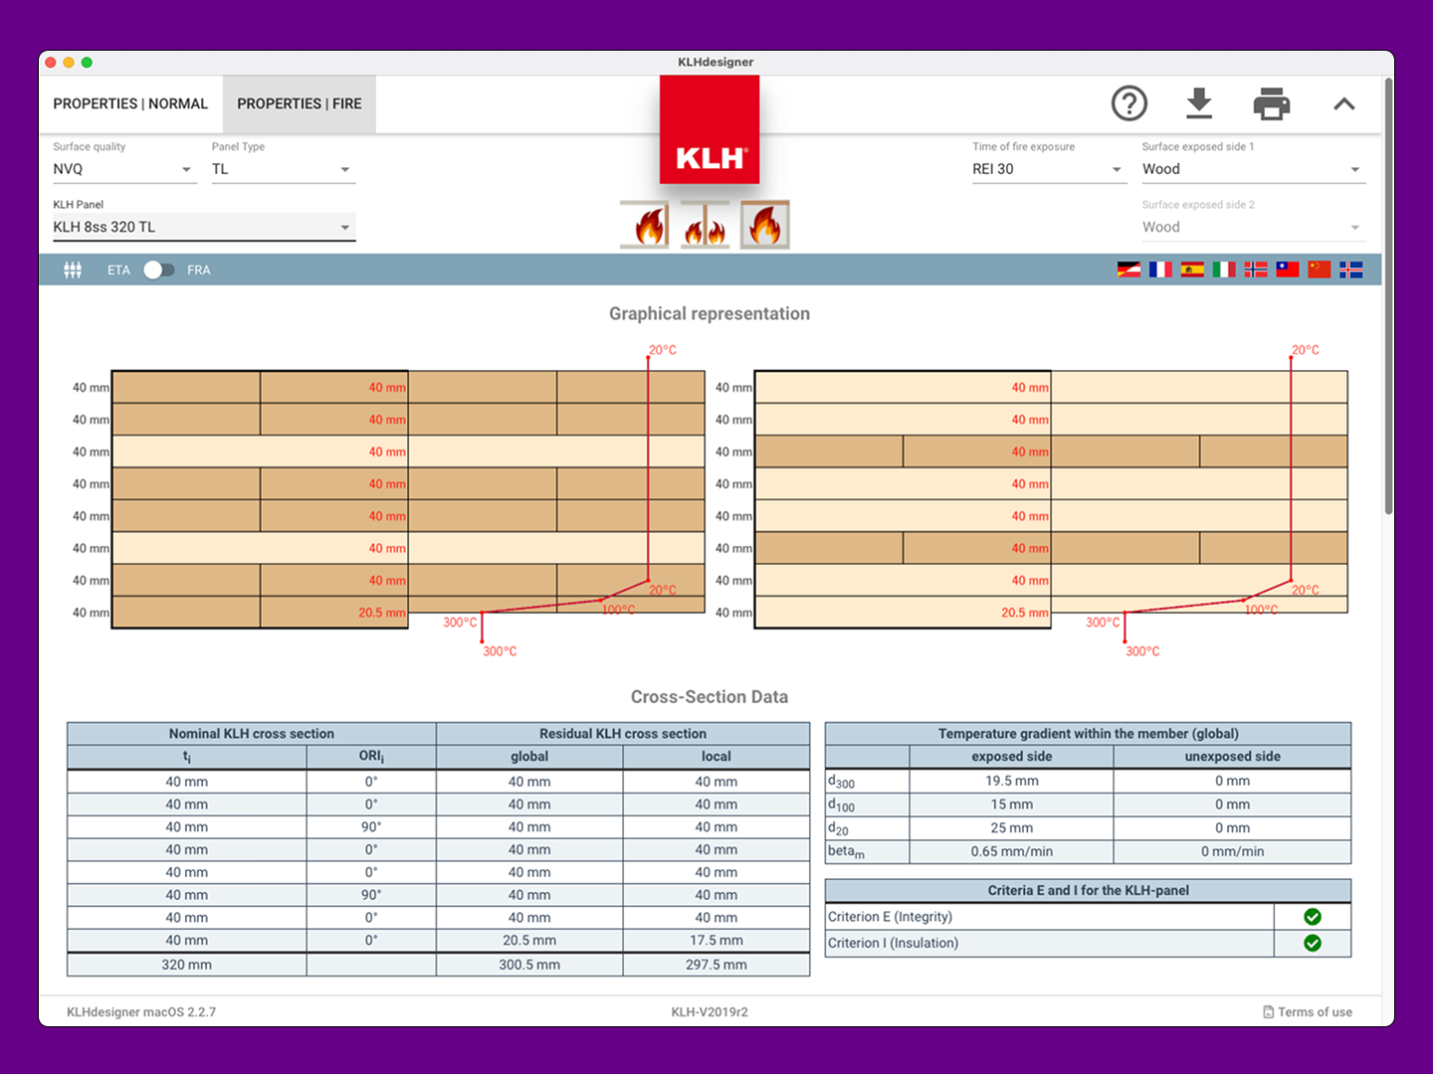This screenshot has height=1074, width=1433.
Task: Collapse the header panel with up chevron
Action: coord(1344,103)
